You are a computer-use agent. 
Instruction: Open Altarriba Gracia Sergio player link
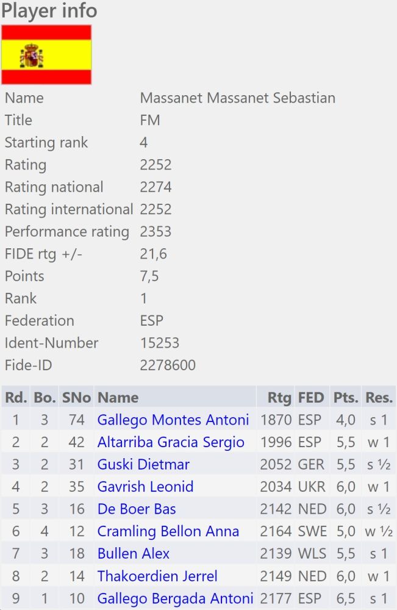pyautogui.click(x=171, y=442)
